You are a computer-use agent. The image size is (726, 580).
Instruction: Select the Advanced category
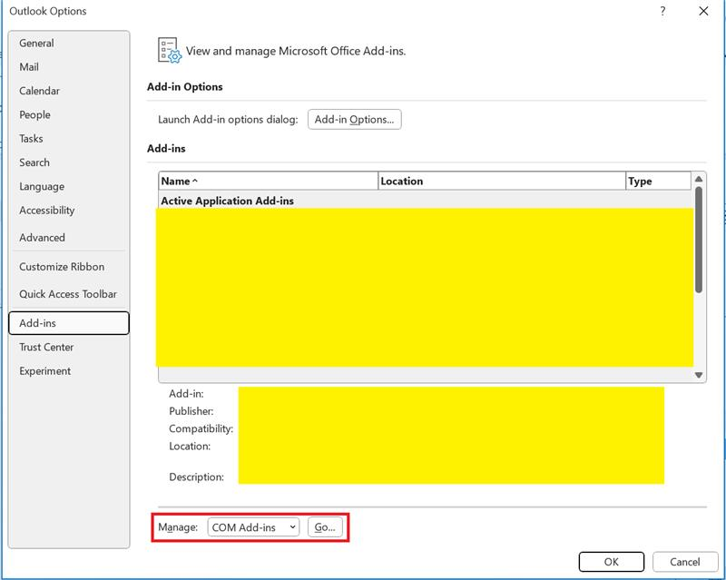pyautogui.click(x=69, y=238)
